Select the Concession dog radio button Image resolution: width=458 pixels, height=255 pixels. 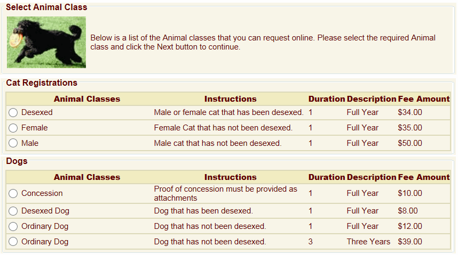pyautogui.click(x=13, y=194)
